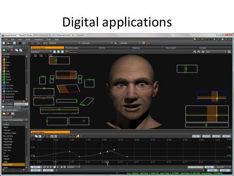
Task: Select the highlighted open-PBM node
Action: [14, 165]
